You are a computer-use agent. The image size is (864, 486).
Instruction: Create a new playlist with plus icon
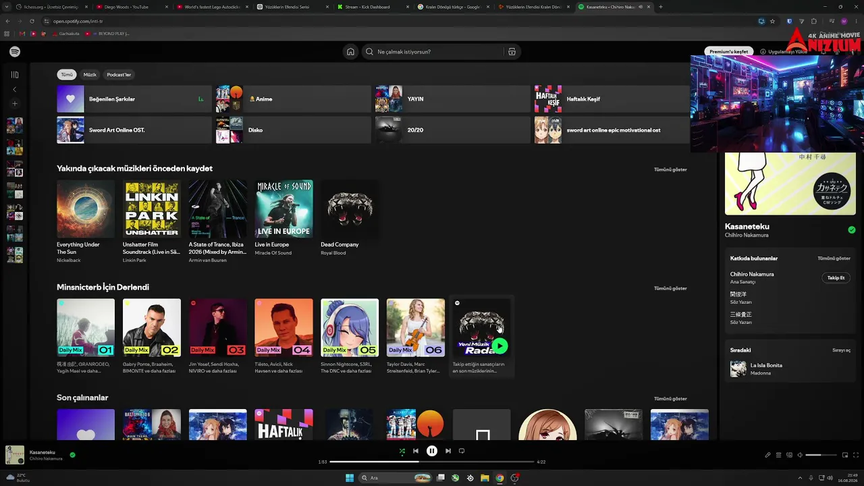15,104
